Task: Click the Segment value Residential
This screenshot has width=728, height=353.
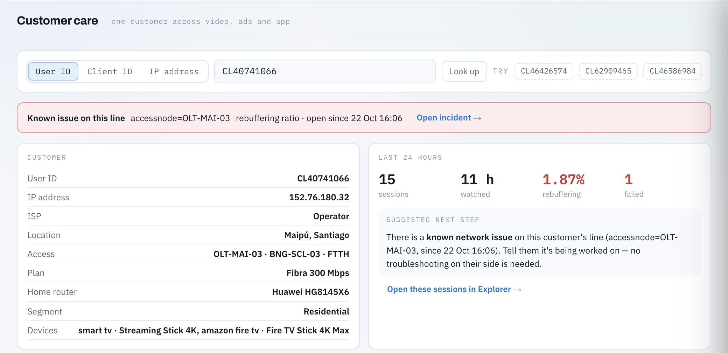Action: [326, 311]
